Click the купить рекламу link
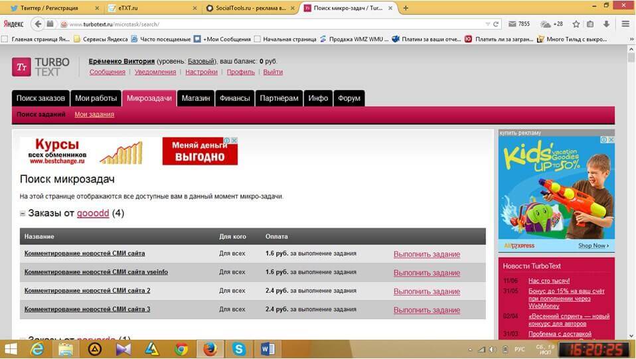This screenshot has width=636, height=359. click(520, 133)
